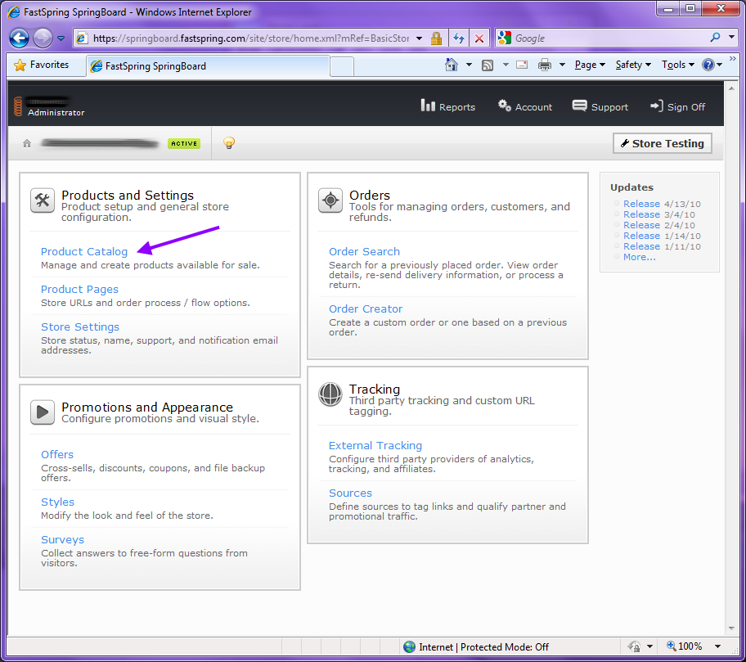The width and height of the screenshot is (746, 662).
Task: Open the Offers link
Action: (57, 454)
